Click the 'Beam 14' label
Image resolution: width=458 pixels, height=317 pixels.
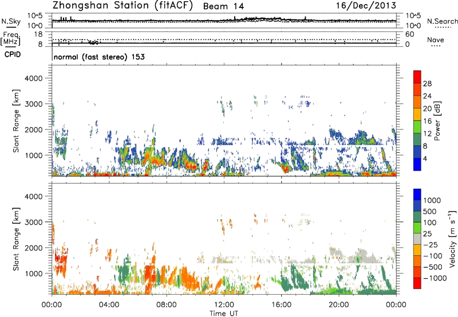pyautogui.click(x=223, y=6)
